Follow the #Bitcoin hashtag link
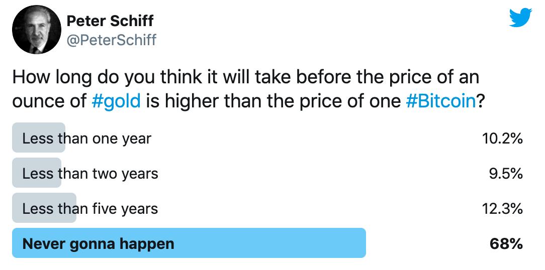 coord(440,101)
